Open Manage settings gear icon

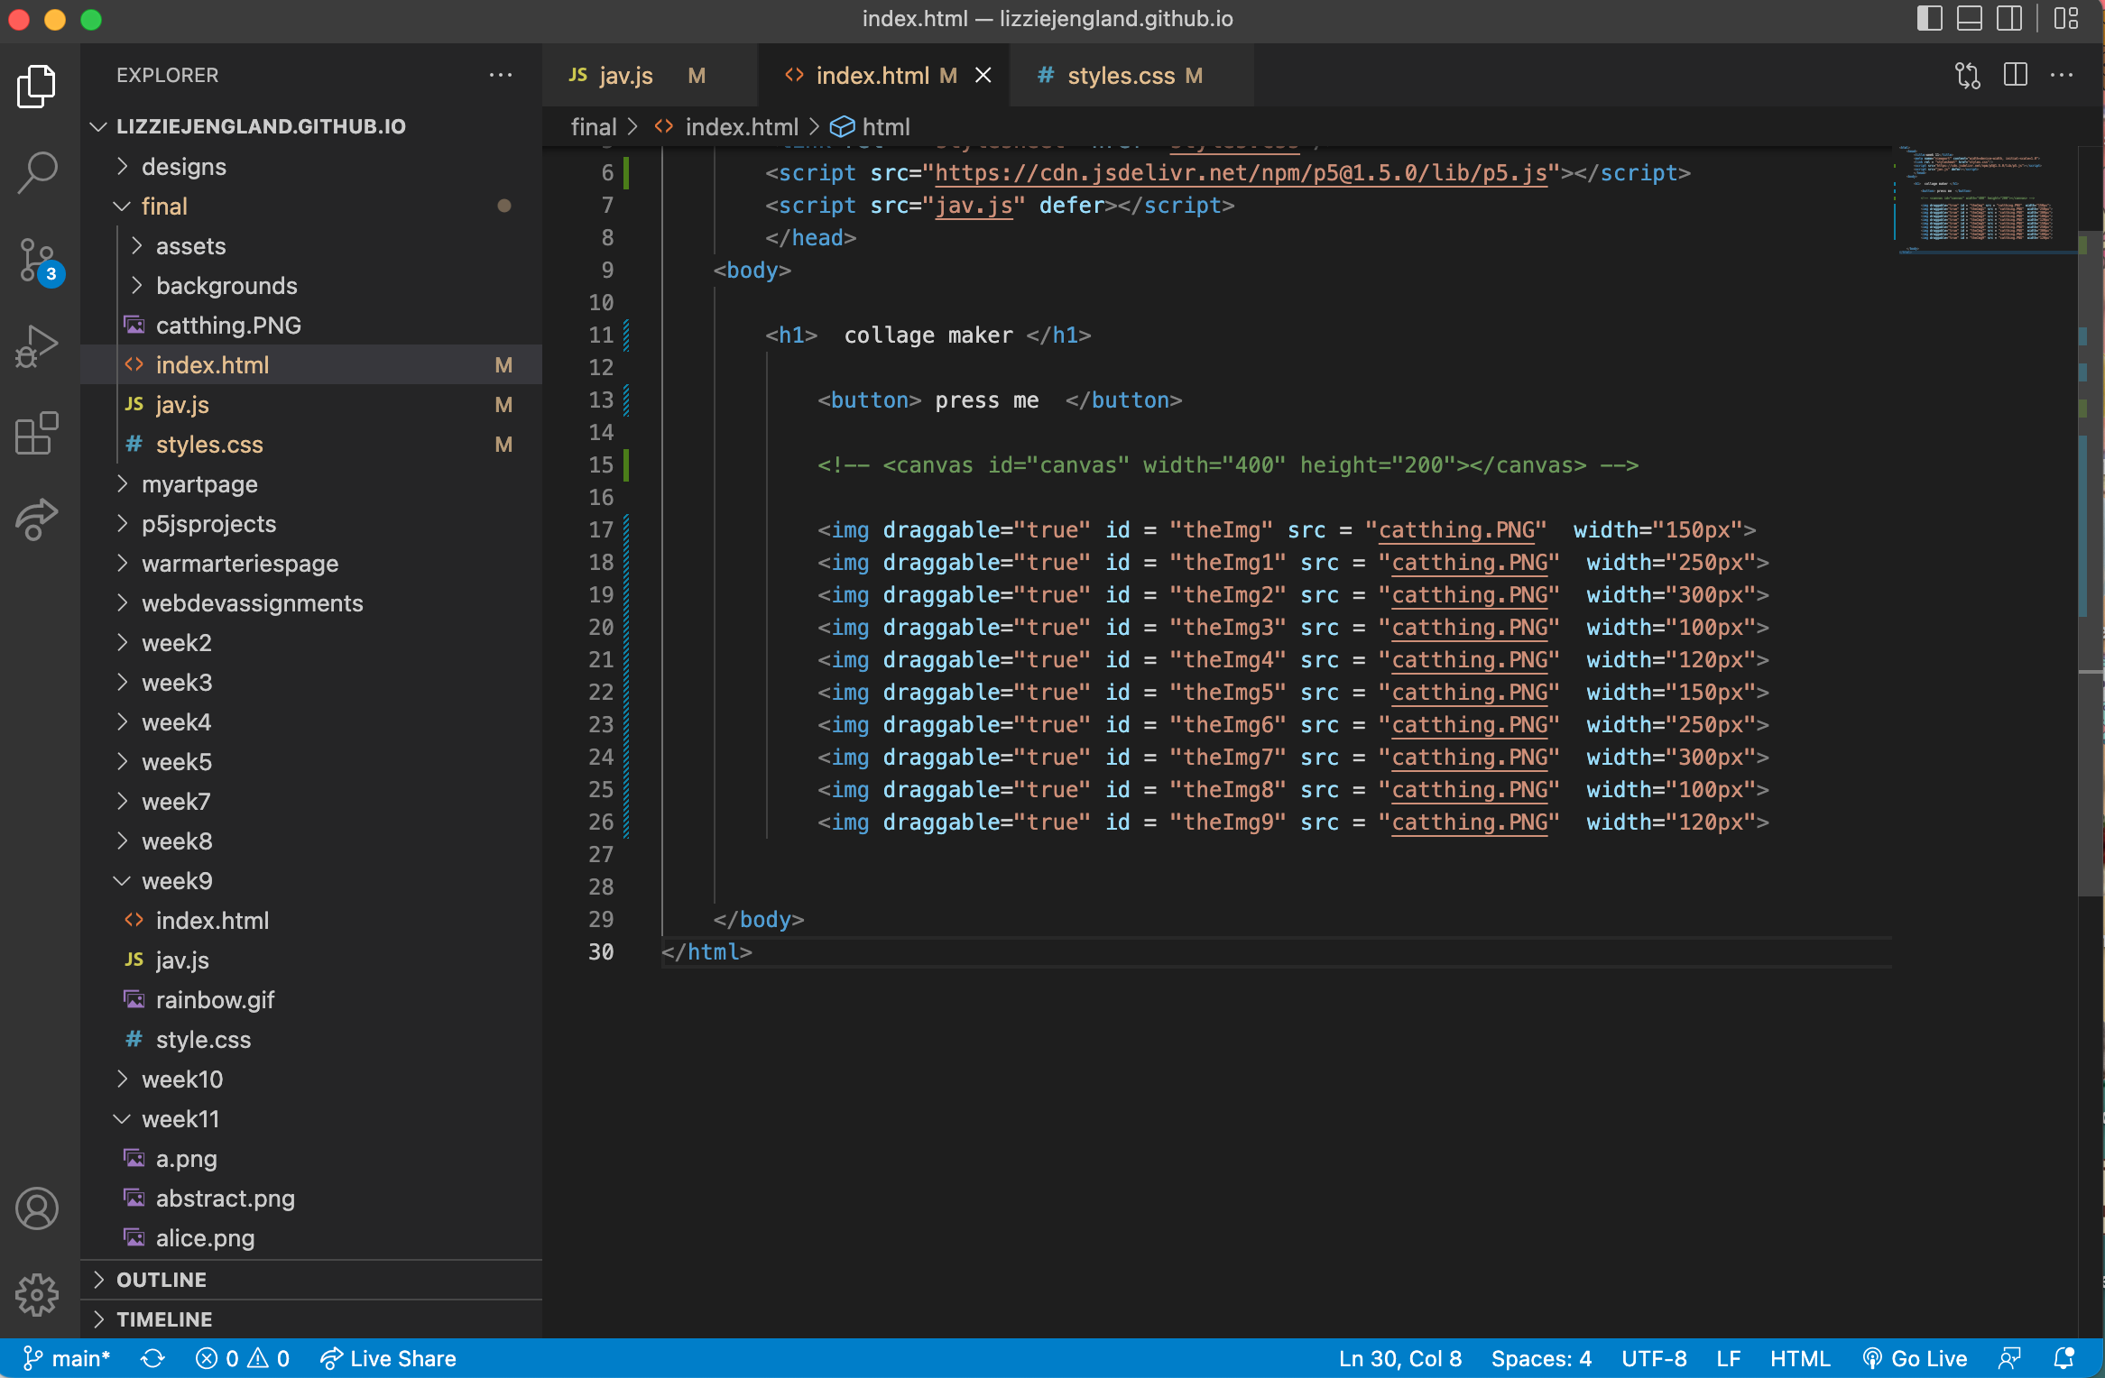[37, 1296]
